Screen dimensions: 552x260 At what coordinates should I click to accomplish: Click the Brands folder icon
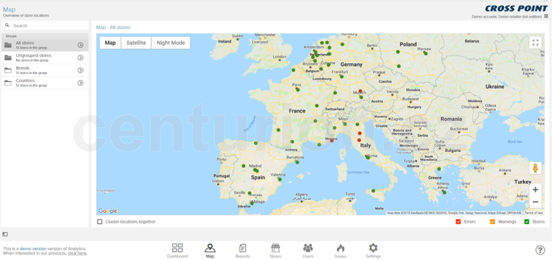8,70
